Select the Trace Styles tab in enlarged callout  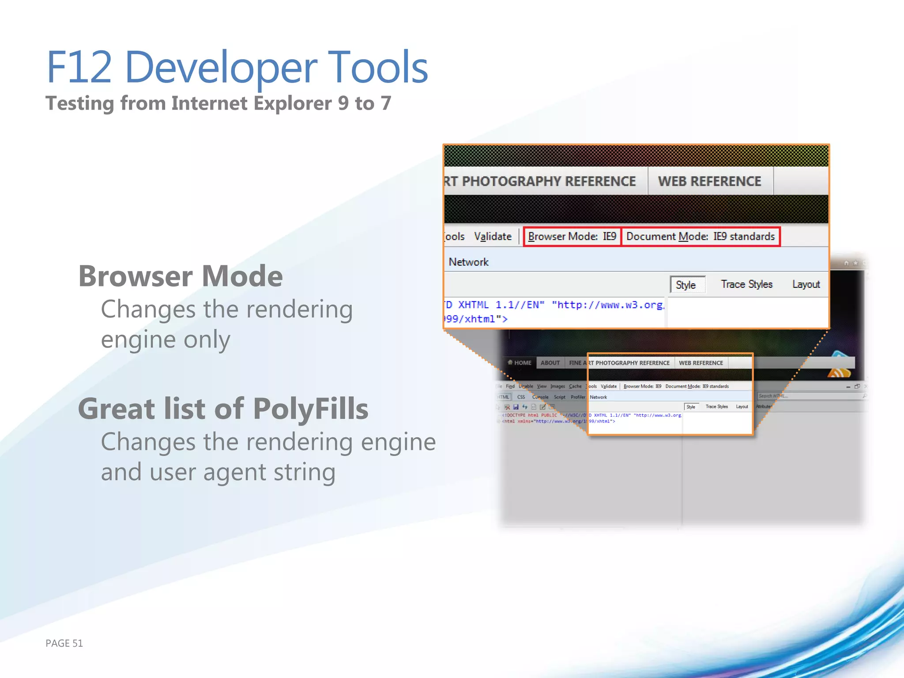coord(746,284)
